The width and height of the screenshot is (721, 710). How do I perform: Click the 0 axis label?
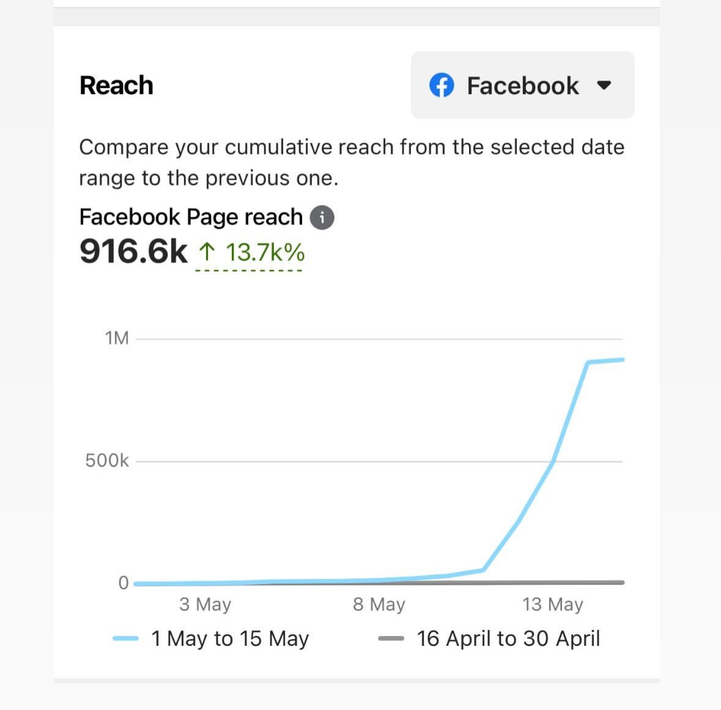coord(124,583)
